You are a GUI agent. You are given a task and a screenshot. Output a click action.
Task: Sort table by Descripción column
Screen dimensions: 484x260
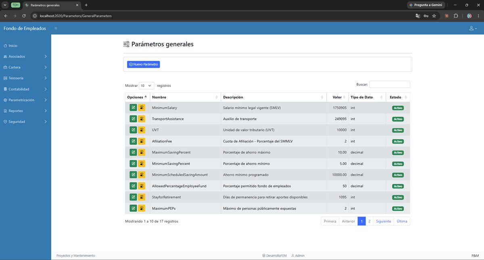(274, 97)
